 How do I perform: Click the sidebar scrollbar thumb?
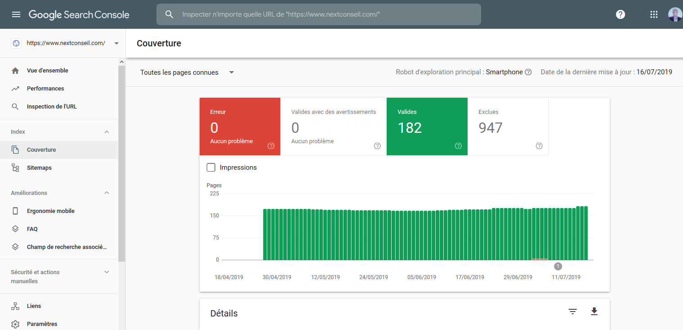pyautogui.click(x=121, y=163)
